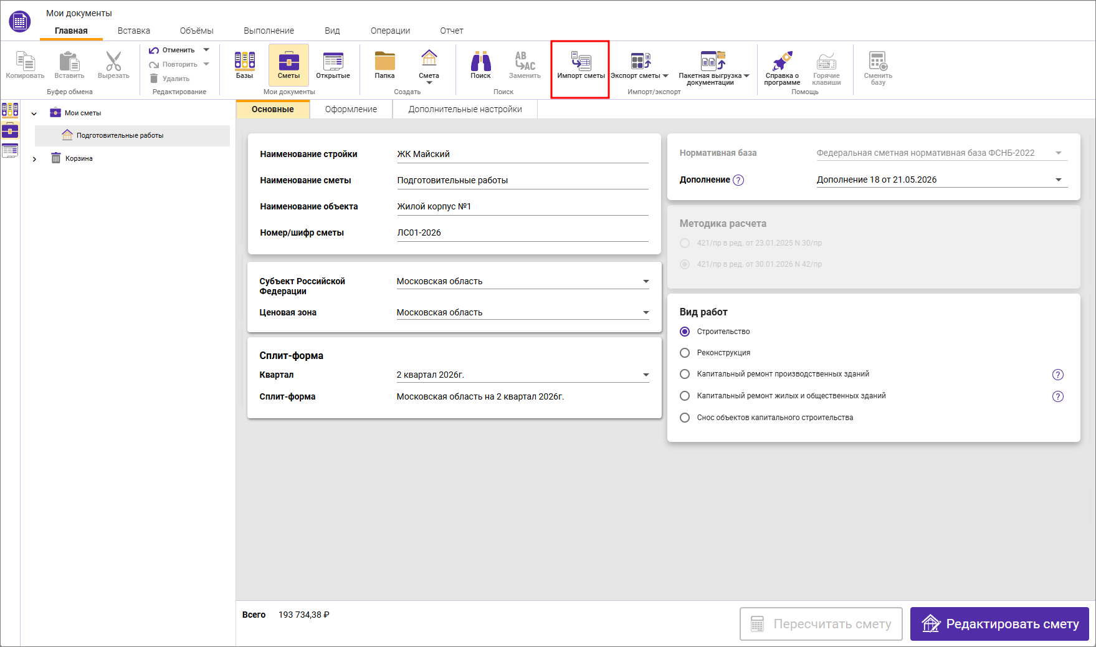
Task: Select the Реконструкция radio button
Action: point(685,353)
